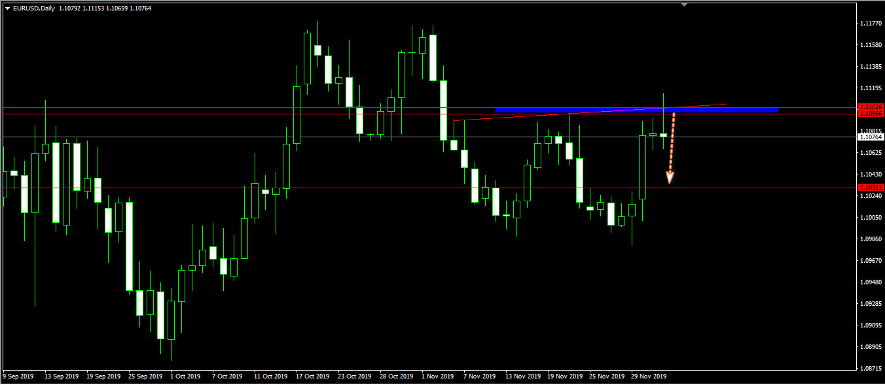Click the 25 Sep 2019 date label
Image resolution: width=885 pixels, height=385 pixels.
tap(145, 377)
